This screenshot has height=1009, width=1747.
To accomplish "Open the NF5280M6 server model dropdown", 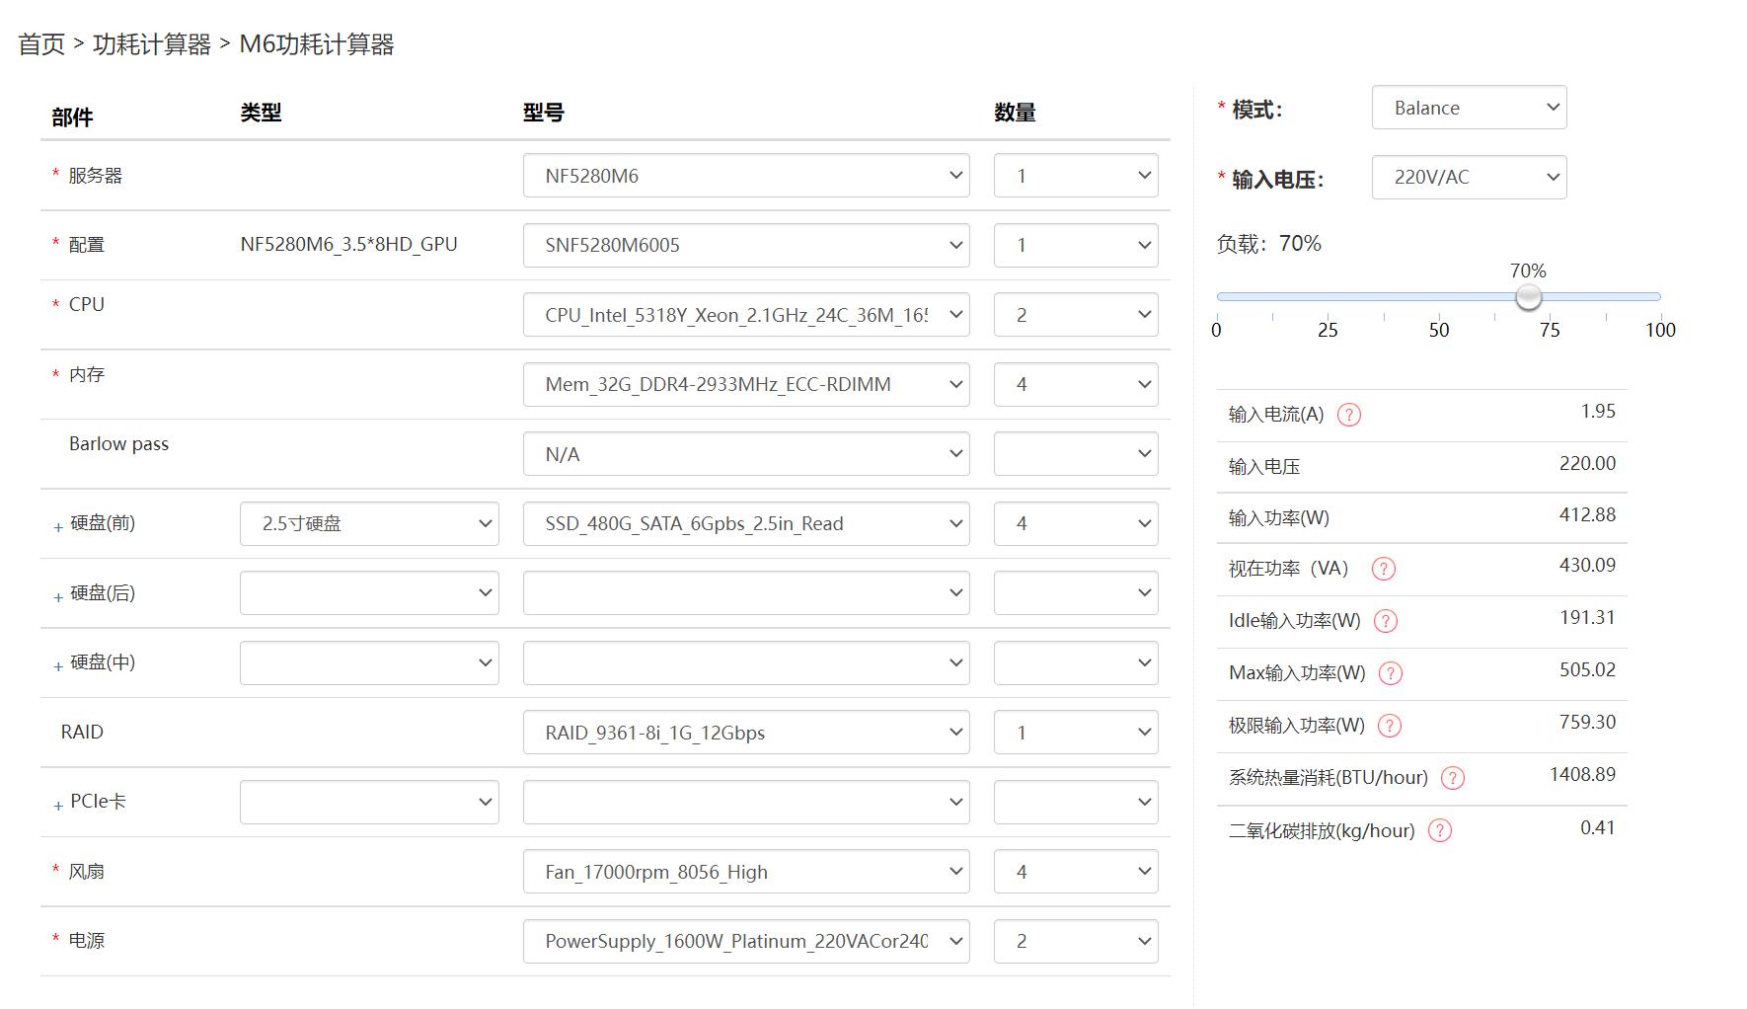I will [745, 176].
